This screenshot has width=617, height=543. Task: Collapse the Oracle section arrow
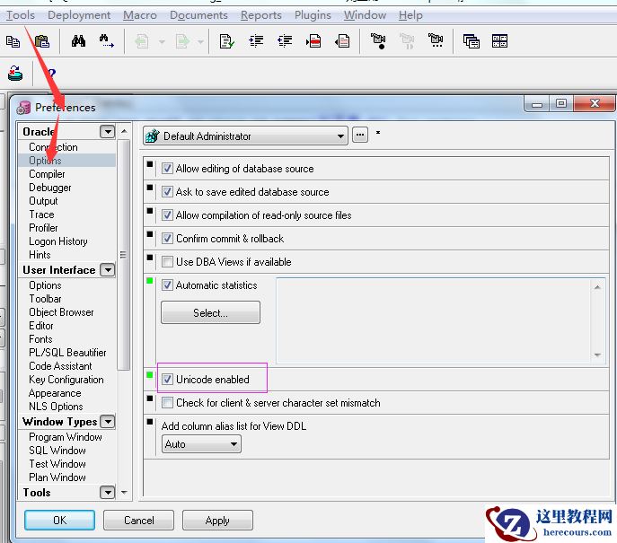pyautogui.click(x=108, y=131)
